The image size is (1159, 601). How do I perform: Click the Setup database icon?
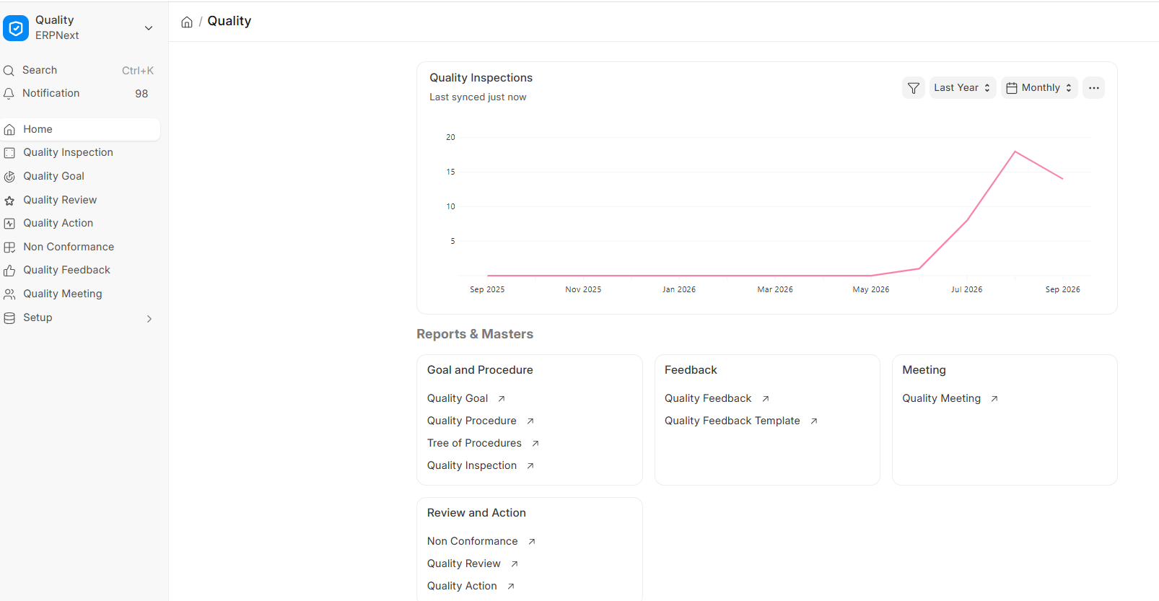pyautogui.click(x=9, y=318)
